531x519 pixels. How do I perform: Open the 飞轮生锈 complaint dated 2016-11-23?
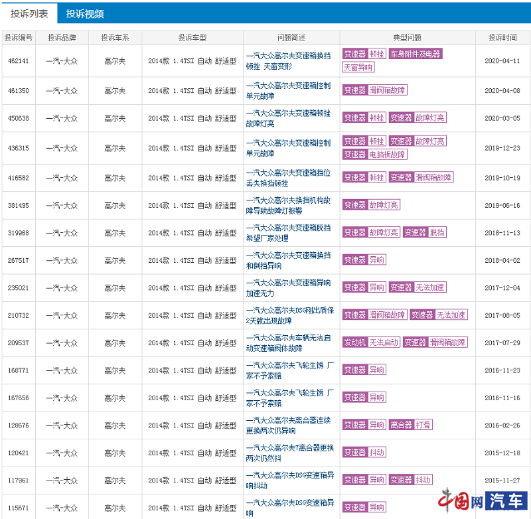coord(289,370)
